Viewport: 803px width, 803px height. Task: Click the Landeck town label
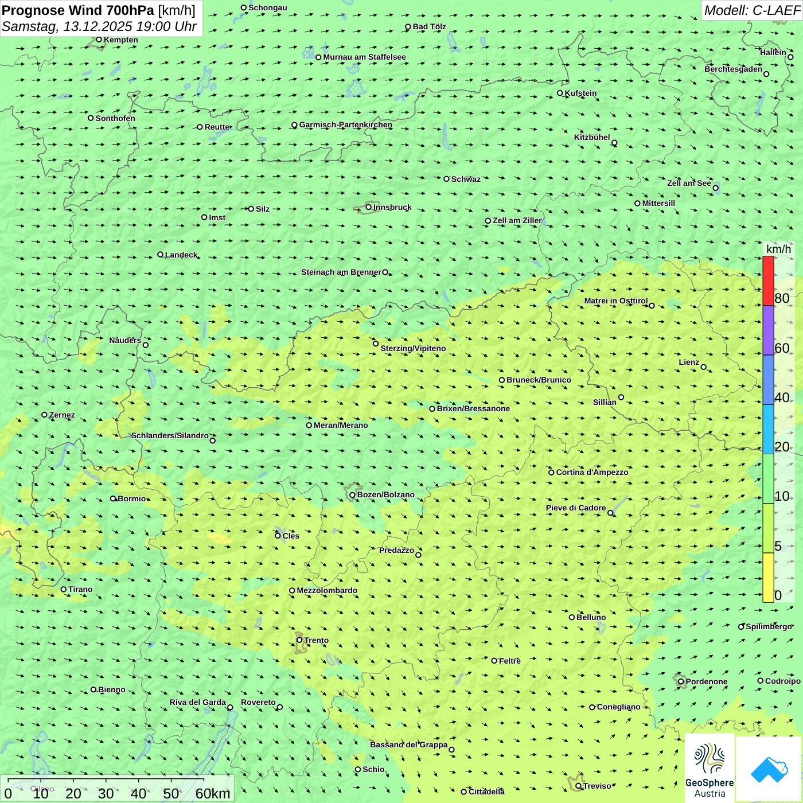(181, 255)
